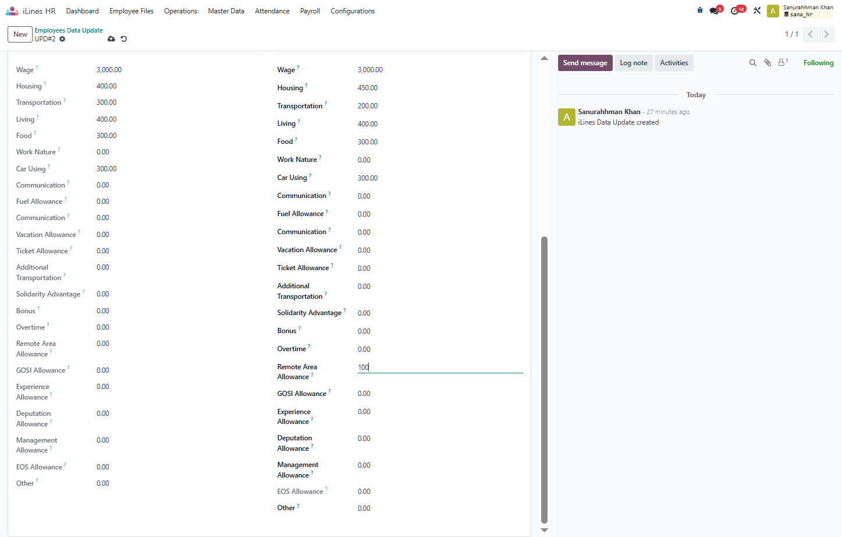Image resolution: width=842 pixels, height=537 pixels.
Task: Open the Configurations menu
Action: [x=353, y=11]
